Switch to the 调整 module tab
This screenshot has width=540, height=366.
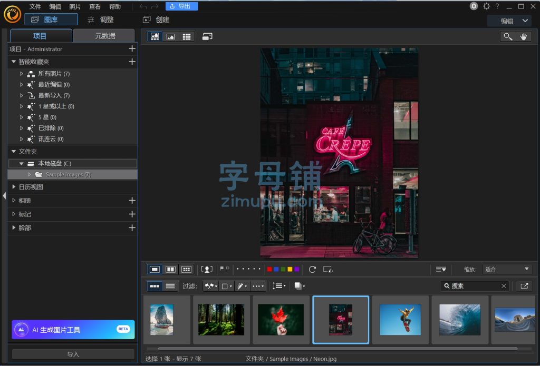click(x=101, y=19)
